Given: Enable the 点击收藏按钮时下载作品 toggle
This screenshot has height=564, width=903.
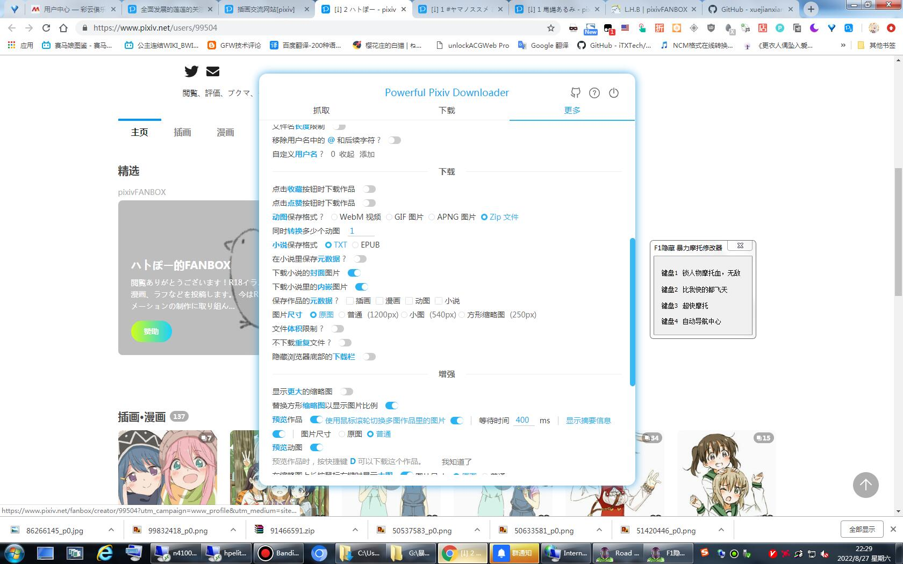Looking at the screenshot, I should click(369, 189).
